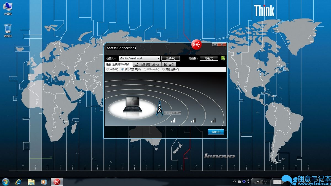Click the blue 连接(N) button at the bottom
The image size is (331, 186).
pos(216,132)
